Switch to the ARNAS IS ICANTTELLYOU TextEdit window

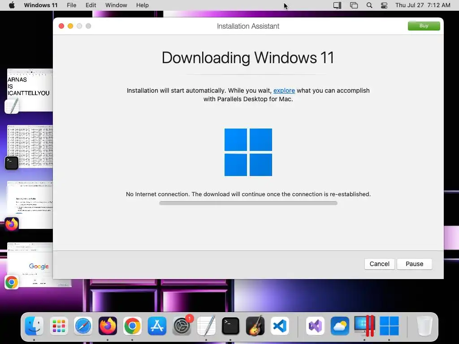pos(30,90)
